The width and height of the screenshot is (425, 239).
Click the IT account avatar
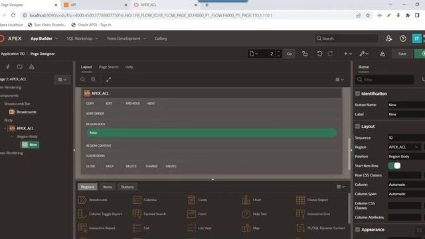tap(416, 39)
